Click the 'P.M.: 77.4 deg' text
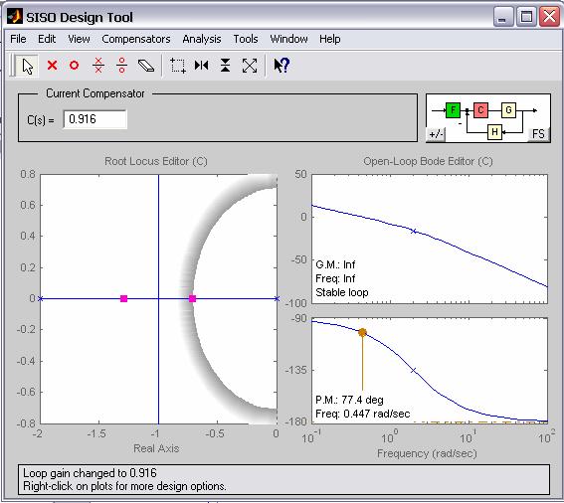The height and width of the screenshot is (503, 564). point(349,400)
